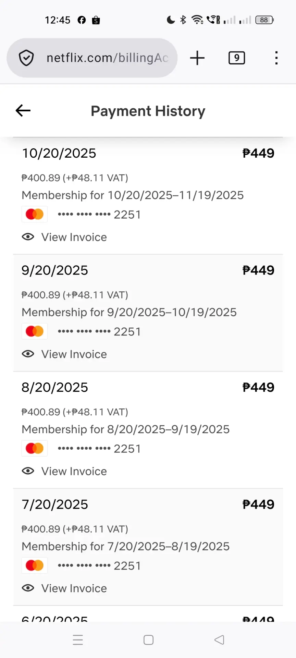The height and width of the screenshot is (658, 296).
Task: Open the tab switcher showing 9 tabs
Action: (237, 58)
